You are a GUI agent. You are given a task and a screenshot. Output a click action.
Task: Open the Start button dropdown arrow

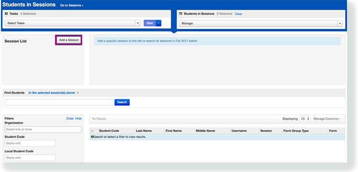158,23
